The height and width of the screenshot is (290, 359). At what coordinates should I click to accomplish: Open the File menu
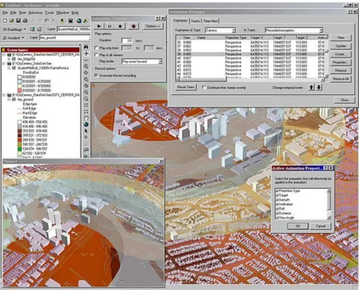point(5,12)
